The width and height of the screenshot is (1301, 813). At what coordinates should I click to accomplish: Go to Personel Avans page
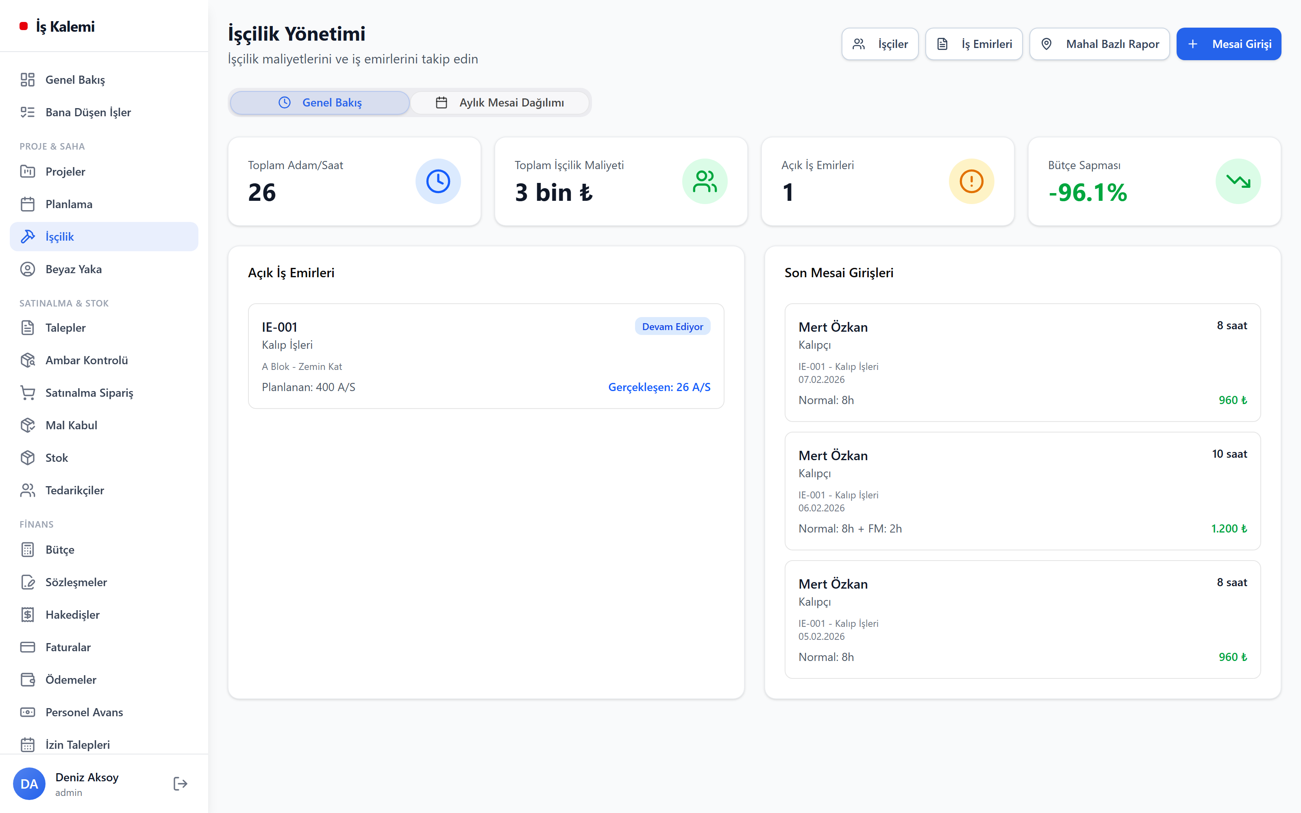[104, 712]
